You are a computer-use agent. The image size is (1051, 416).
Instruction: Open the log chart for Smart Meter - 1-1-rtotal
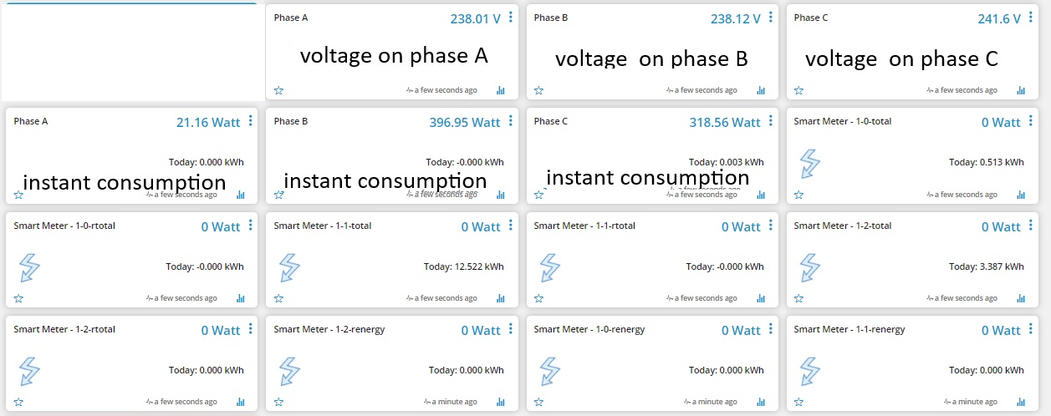(761, 298)
